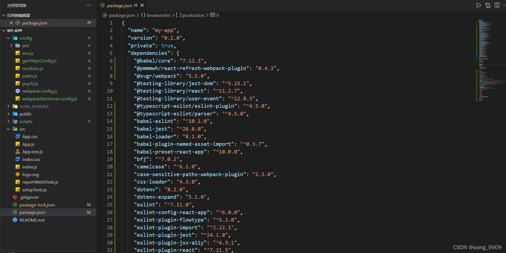This screenshot has height=253, width=506.
Task: Expand the public folder chevron
Action: (x=8, y=114)
